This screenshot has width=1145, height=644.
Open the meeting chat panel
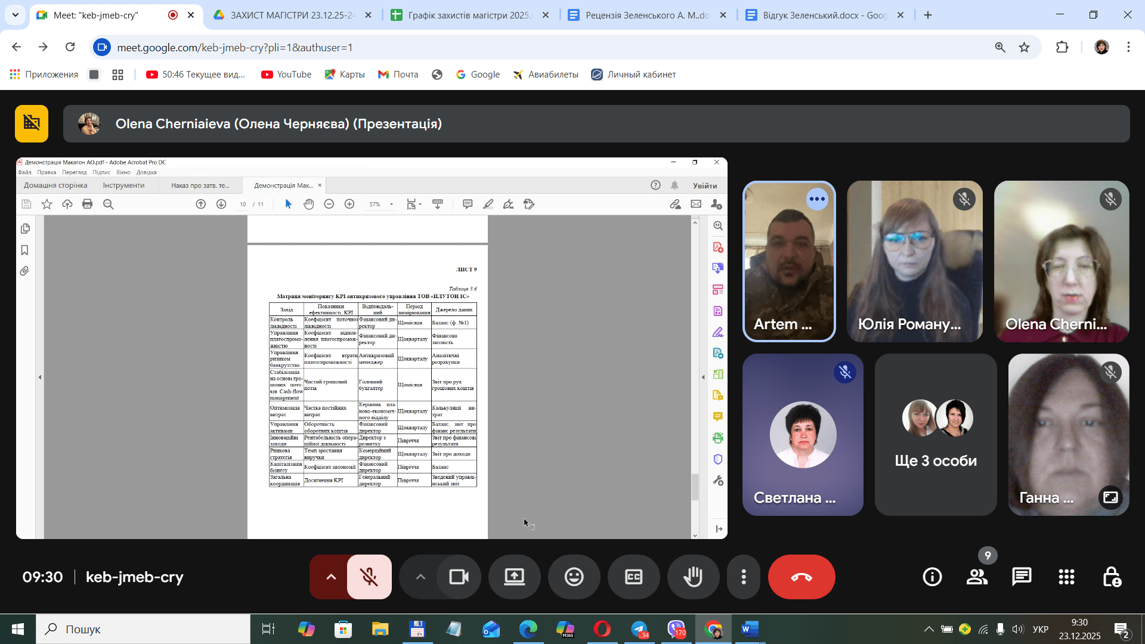[1022, 577]
